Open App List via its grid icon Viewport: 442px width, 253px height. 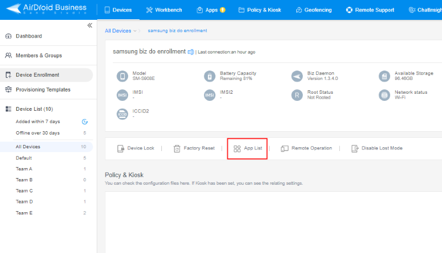(x=237, y=148)
